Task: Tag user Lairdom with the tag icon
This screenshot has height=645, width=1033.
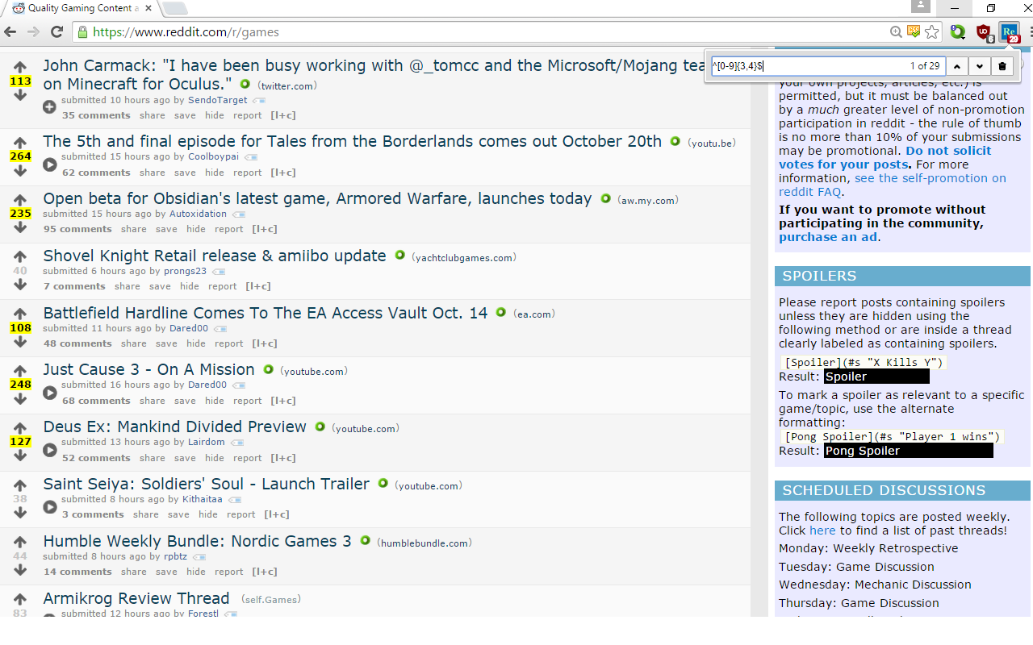Action: click(x=237, y=443)
